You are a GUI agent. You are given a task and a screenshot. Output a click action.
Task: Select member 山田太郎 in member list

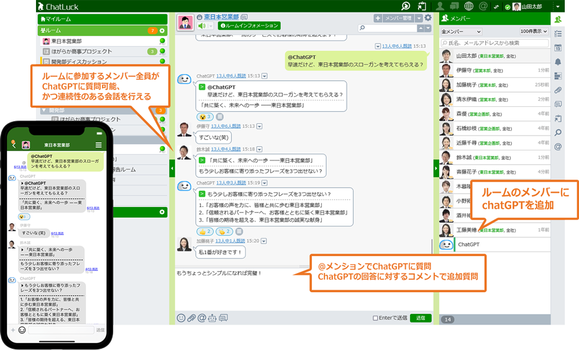(x=495, y=56)
